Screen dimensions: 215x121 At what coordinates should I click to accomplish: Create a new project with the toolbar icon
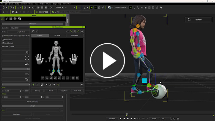(x=4, y=8)
